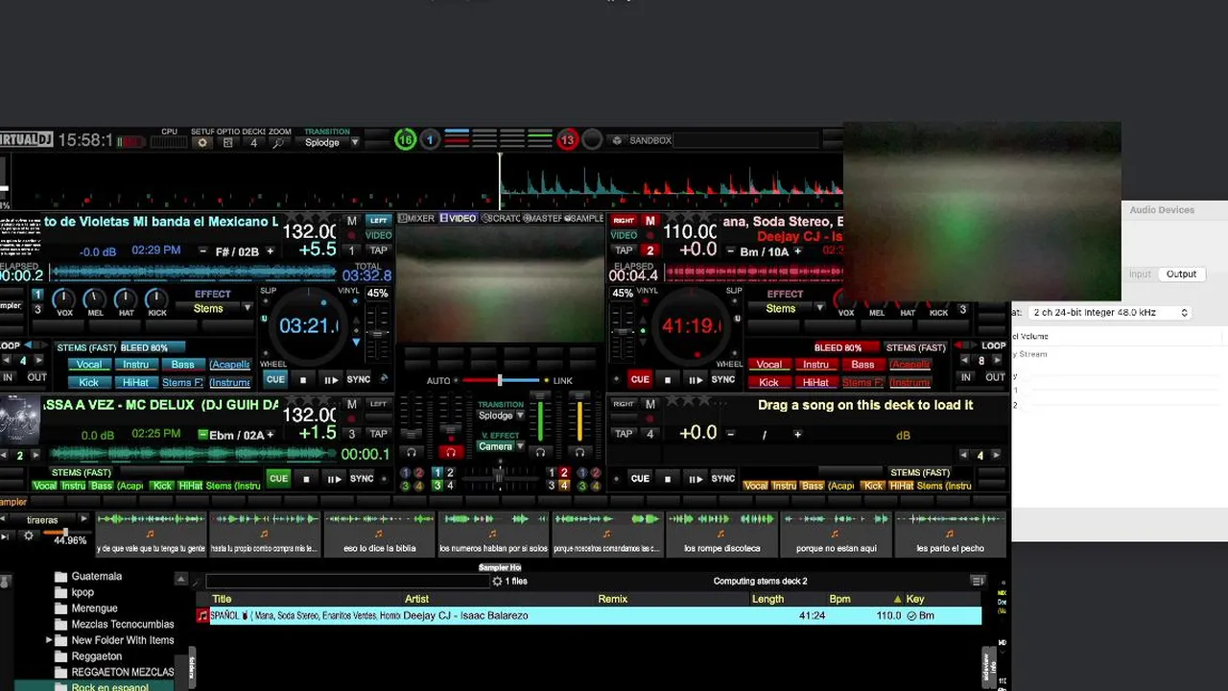Image resolution: width=1228 pixels, height=691 pixels.
Task: Click the Zoom magnifier icon
Action: [x=278, y=143]
